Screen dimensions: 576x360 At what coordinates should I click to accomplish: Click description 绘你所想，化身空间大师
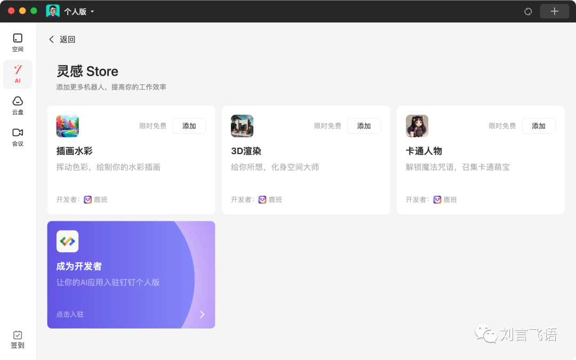[x=275, y=167]
